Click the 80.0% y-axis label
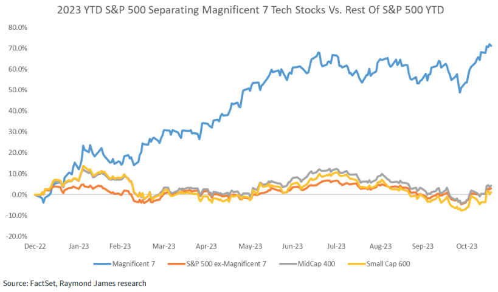Screen dimensions: 498x292 tap(16, 27)
